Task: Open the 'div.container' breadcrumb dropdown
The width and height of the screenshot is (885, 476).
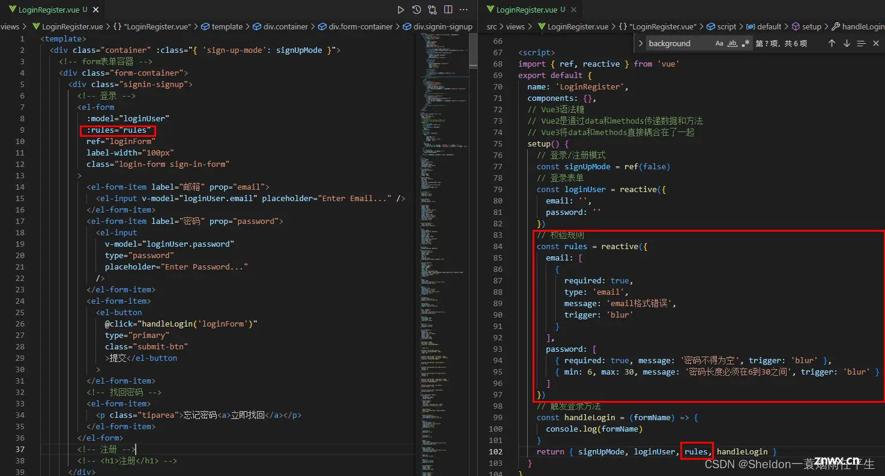Action: pyautogui.click(x=280, y=26)
